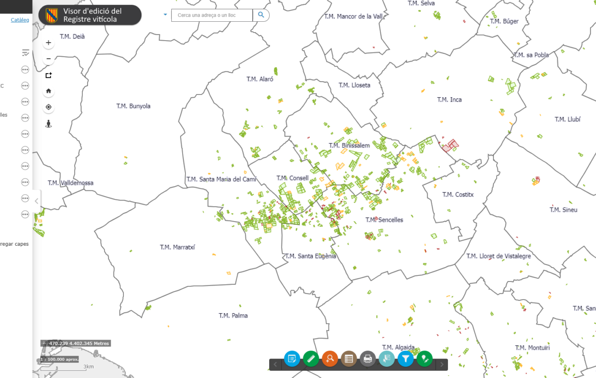Collapse the left side panel
The width and height of the screenshot is (596, 378).
point(36,201)
